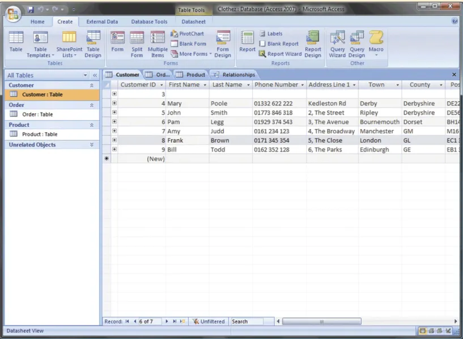The width and height of the screenshot is (463, 339).
Task: Click Table Design icon
Action: point(93,44)
